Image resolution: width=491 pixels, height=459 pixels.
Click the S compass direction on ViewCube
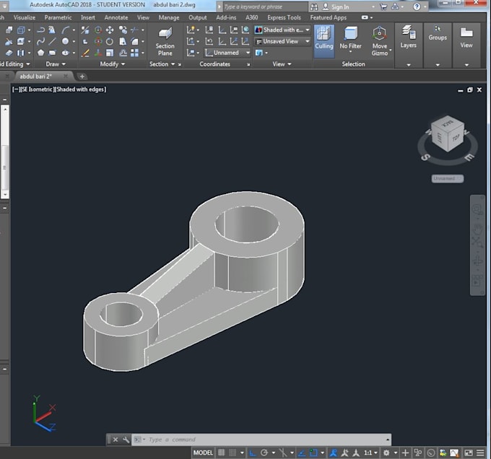(x=425, y=157)
